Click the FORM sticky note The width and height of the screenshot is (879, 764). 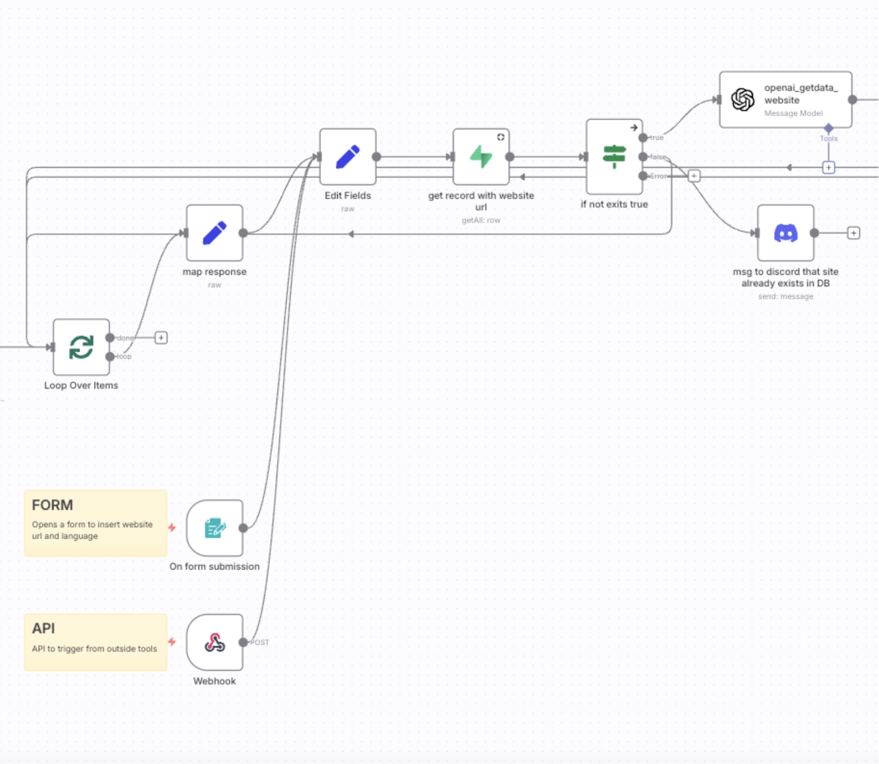coord(95,524)
